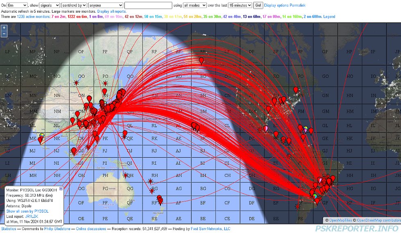This screenshot has width=401, height=233.
Task: Select the '51 on 20m' band link
Action: [192, 16]
